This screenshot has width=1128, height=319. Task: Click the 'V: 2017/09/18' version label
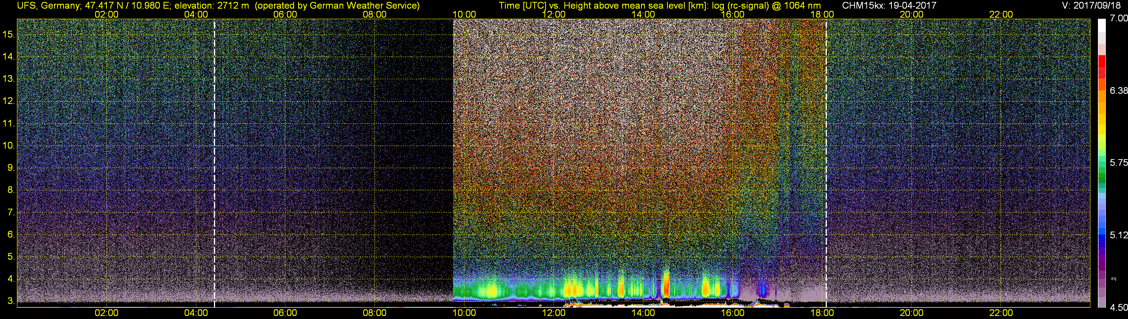pos(1093,6)
